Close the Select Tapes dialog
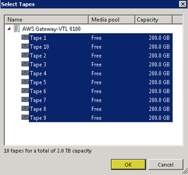 coord(183,4)
